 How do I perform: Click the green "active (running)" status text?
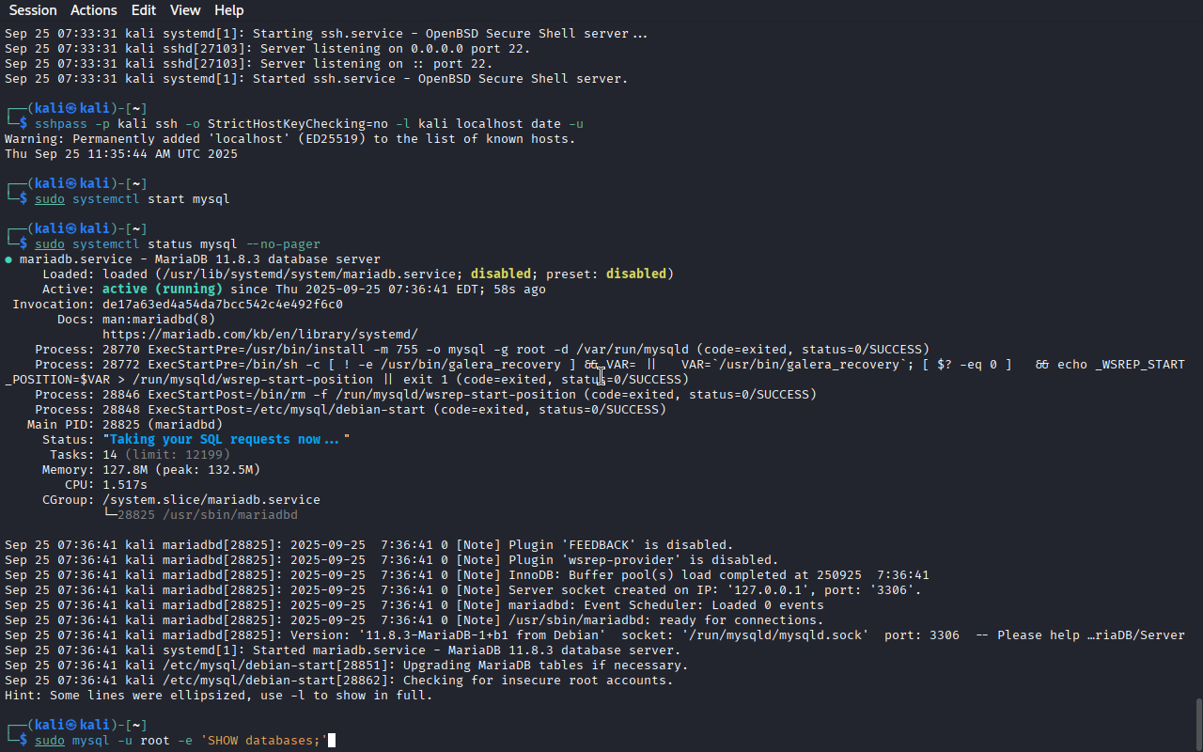(x=162, y=290)
